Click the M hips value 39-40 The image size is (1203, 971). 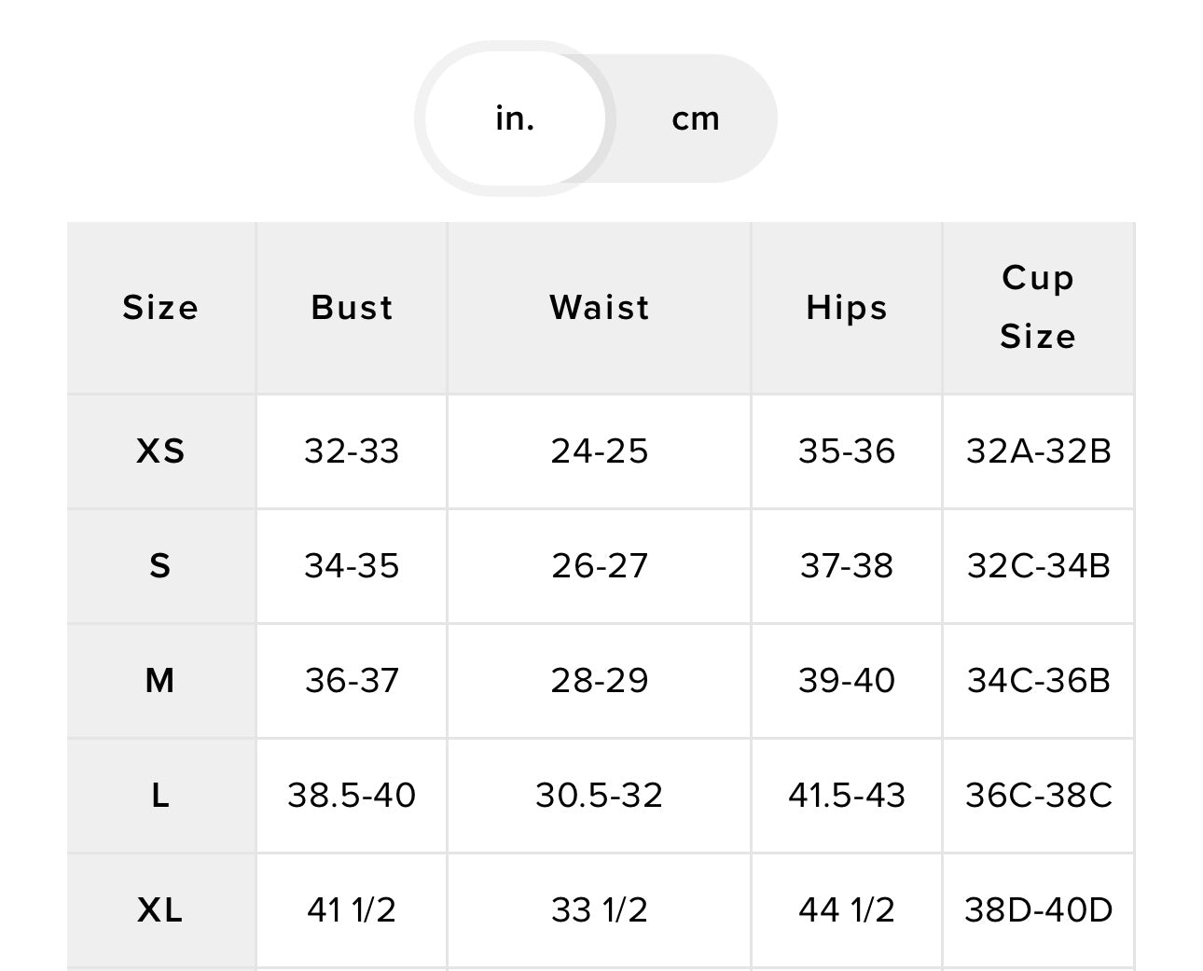tap(846, 681)
